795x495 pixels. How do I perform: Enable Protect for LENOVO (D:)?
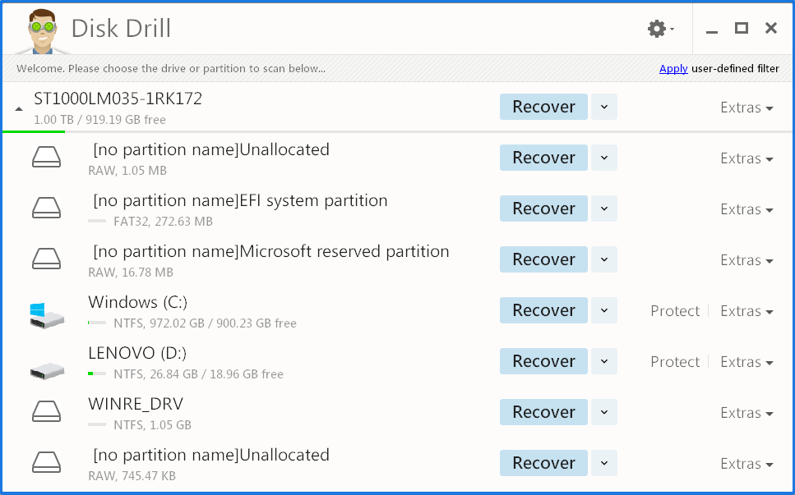coord(675,362)
